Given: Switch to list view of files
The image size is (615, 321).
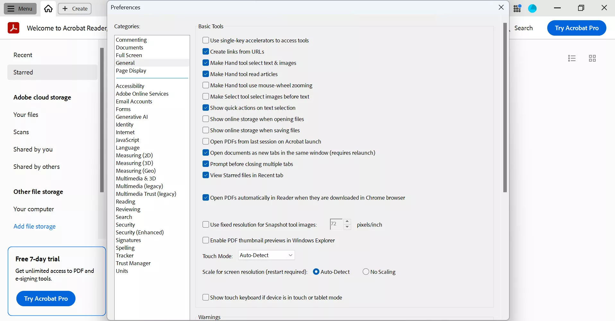Looking at the screenshot, I should (572, 58).
